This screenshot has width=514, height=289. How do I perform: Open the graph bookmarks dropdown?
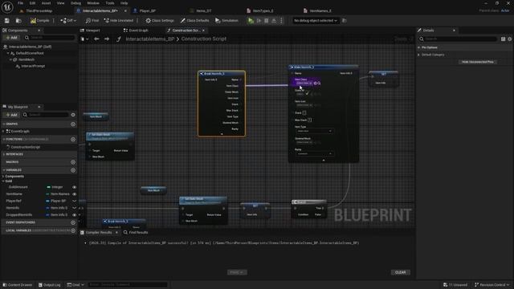click(x=84, y=39)
